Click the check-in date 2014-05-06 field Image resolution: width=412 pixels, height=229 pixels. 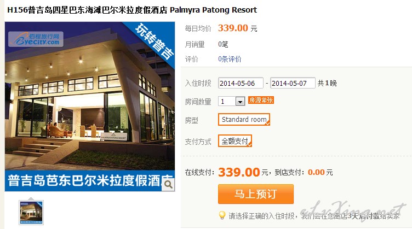pyautogui.click(x=241, y=83)
